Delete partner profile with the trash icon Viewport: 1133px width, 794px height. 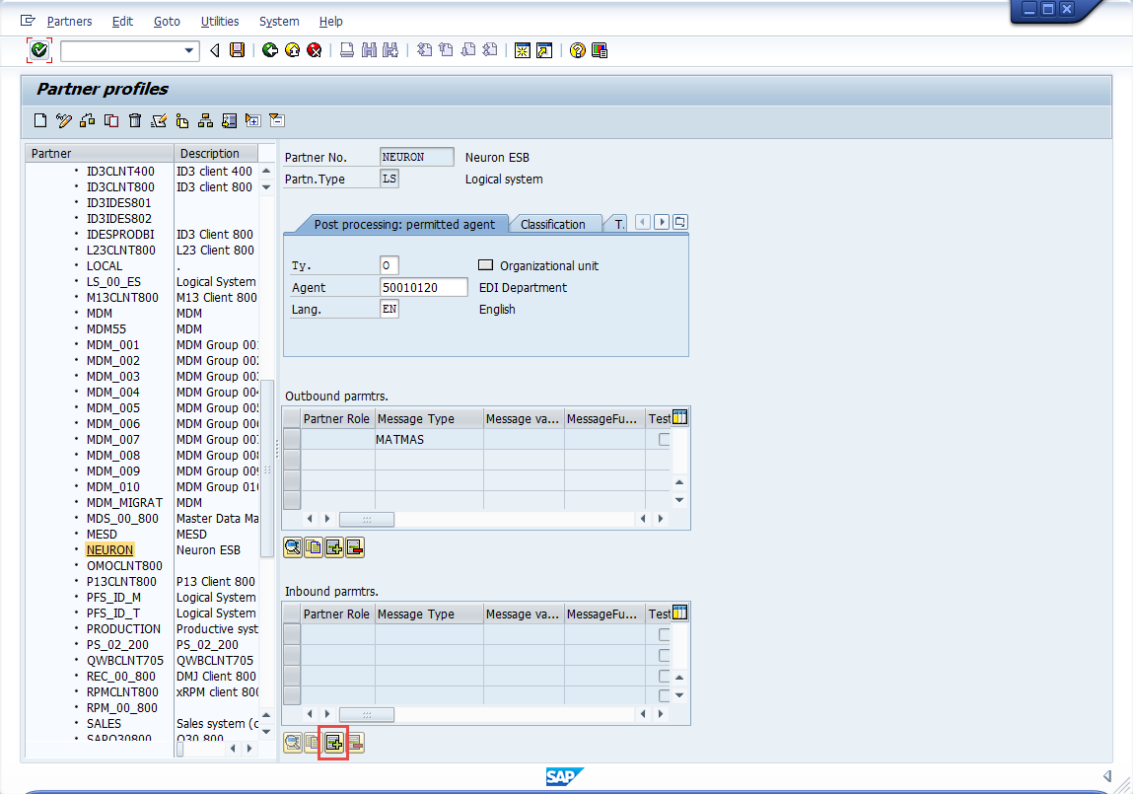pos(134,120)
